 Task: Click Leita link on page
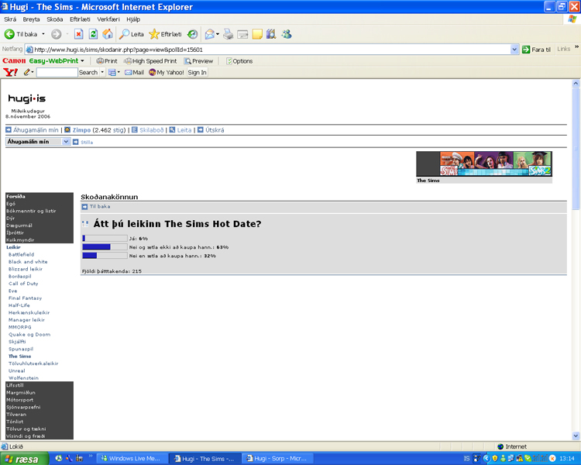[x=184, y=130]
